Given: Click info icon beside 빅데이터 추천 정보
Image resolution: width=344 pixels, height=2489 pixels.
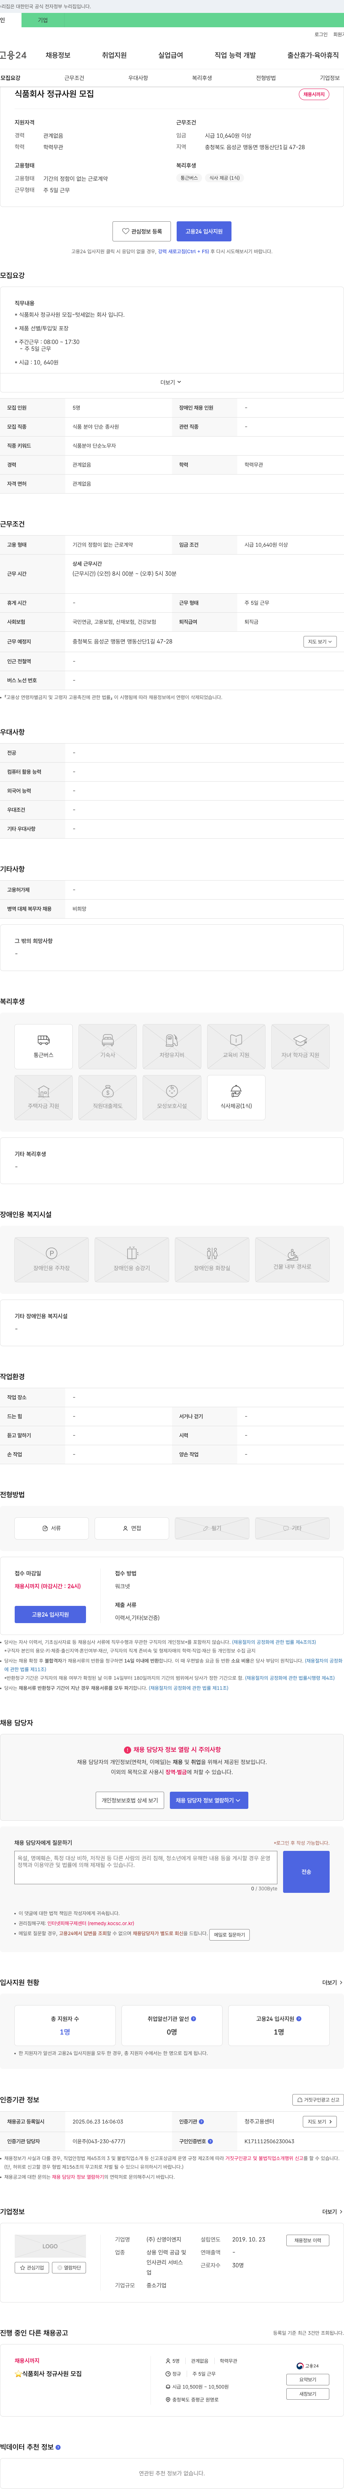Looking at the screenshot, I should click(x=58, y=2447).
